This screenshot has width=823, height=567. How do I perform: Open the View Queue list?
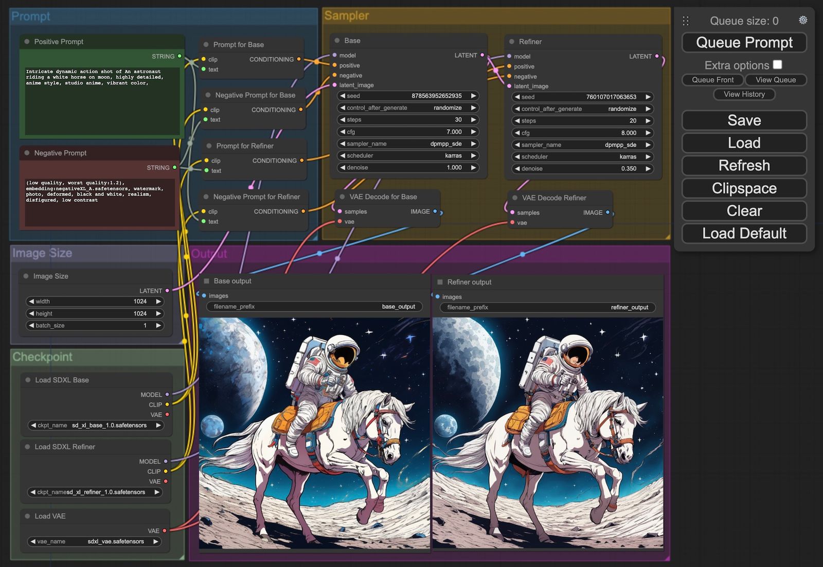(x=775, y=80)
